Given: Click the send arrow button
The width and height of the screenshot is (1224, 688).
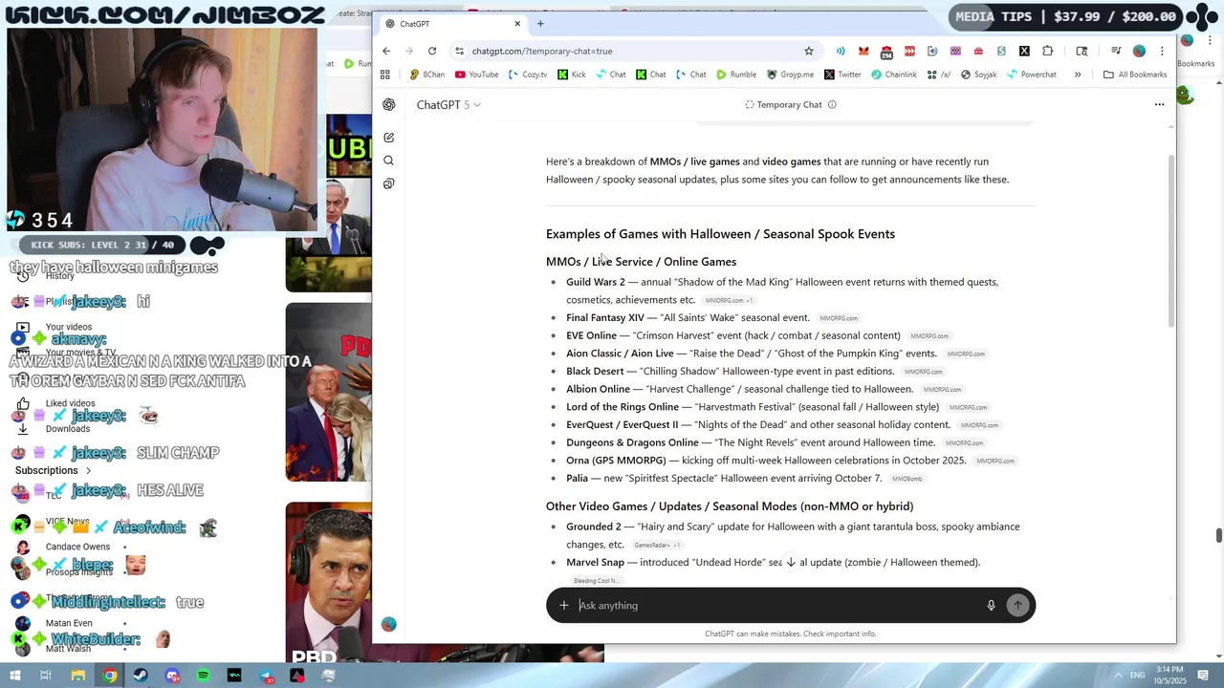Looking at the screenshot, I should [x=1017, y=605].
